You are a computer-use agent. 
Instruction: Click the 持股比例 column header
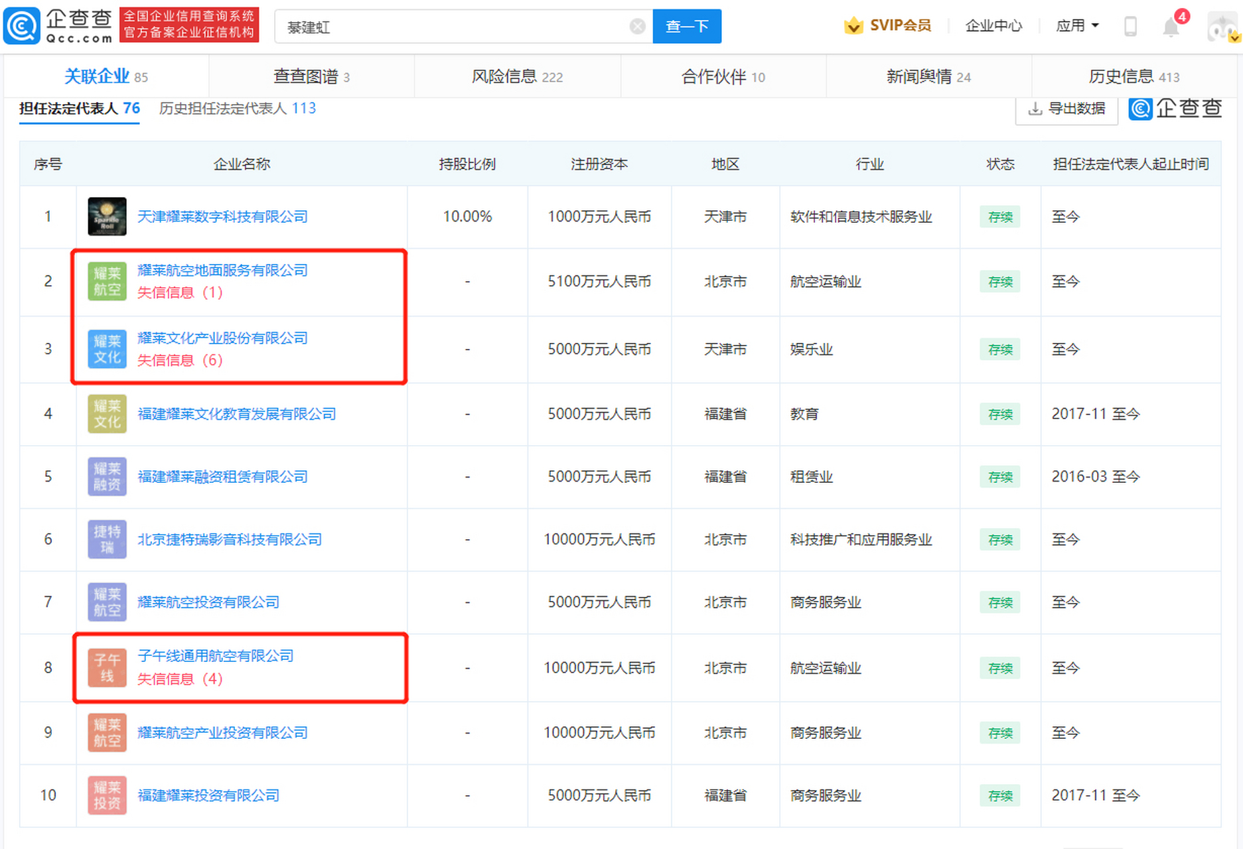(x=467, y=164)
